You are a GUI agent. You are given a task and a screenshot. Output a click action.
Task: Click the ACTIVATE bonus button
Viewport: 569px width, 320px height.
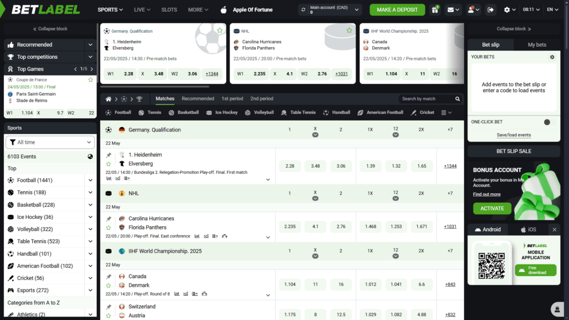(492, 208)
